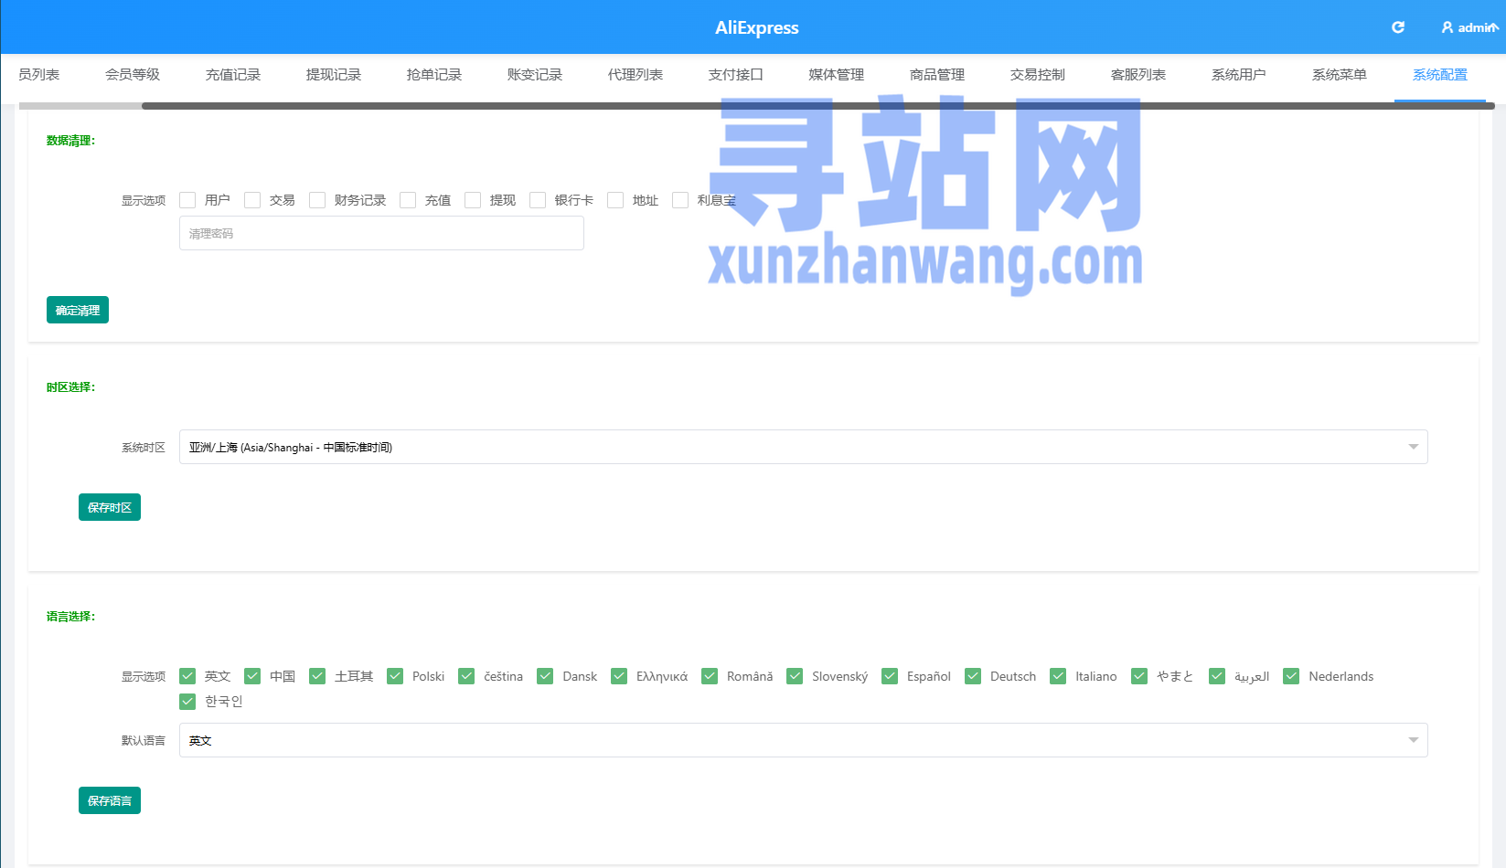Switch to 系统菜单 tab

point(1340,75)
